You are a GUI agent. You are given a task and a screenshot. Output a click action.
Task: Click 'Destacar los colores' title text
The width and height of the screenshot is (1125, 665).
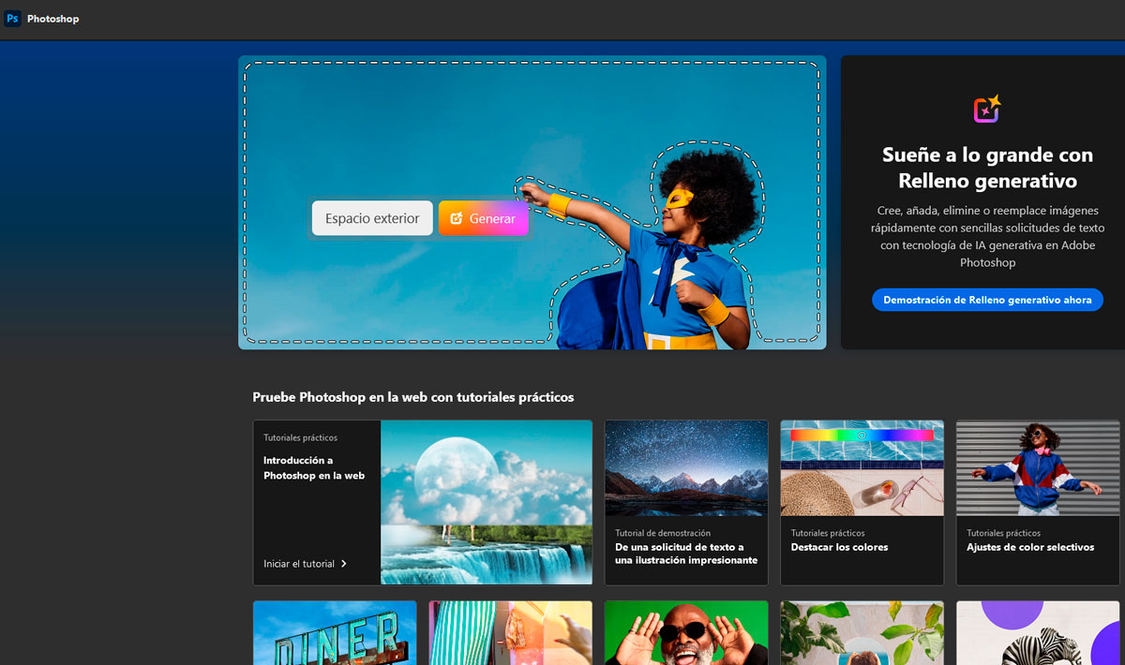839,547
